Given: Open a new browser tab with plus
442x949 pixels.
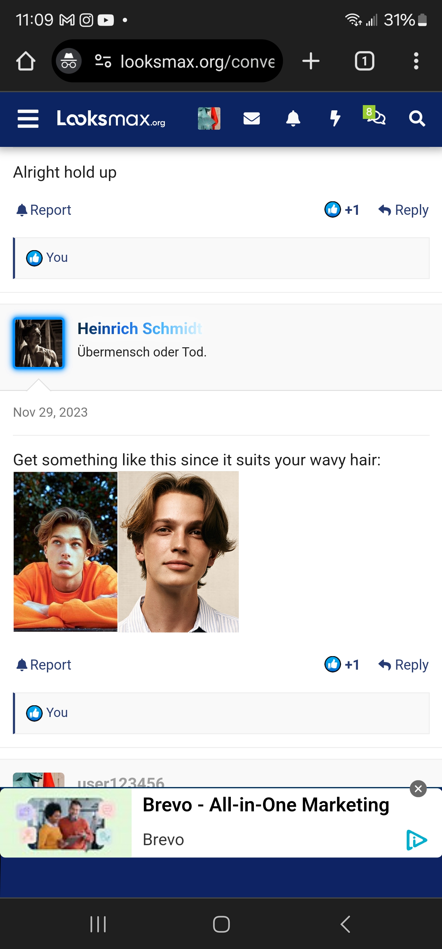Looking at the screenshot, I should pos(311,61).
